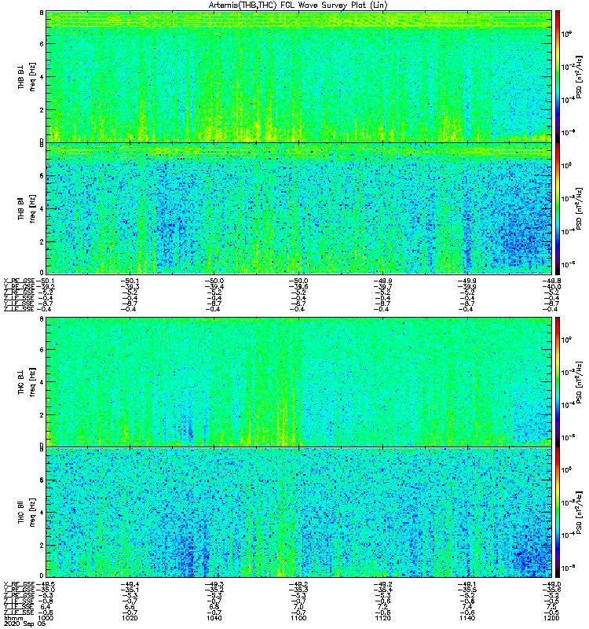Screen dimensions: 589x629
Task: Click the THB position value -40.0
Action: point(551,286)
